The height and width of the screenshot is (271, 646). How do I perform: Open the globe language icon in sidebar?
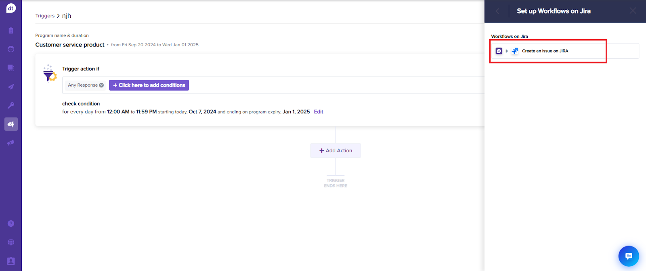pyautogui.click(x=11, y=242)
